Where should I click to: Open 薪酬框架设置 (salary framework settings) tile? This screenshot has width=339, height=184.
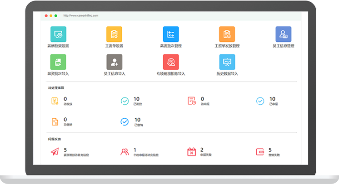point(58,34)
